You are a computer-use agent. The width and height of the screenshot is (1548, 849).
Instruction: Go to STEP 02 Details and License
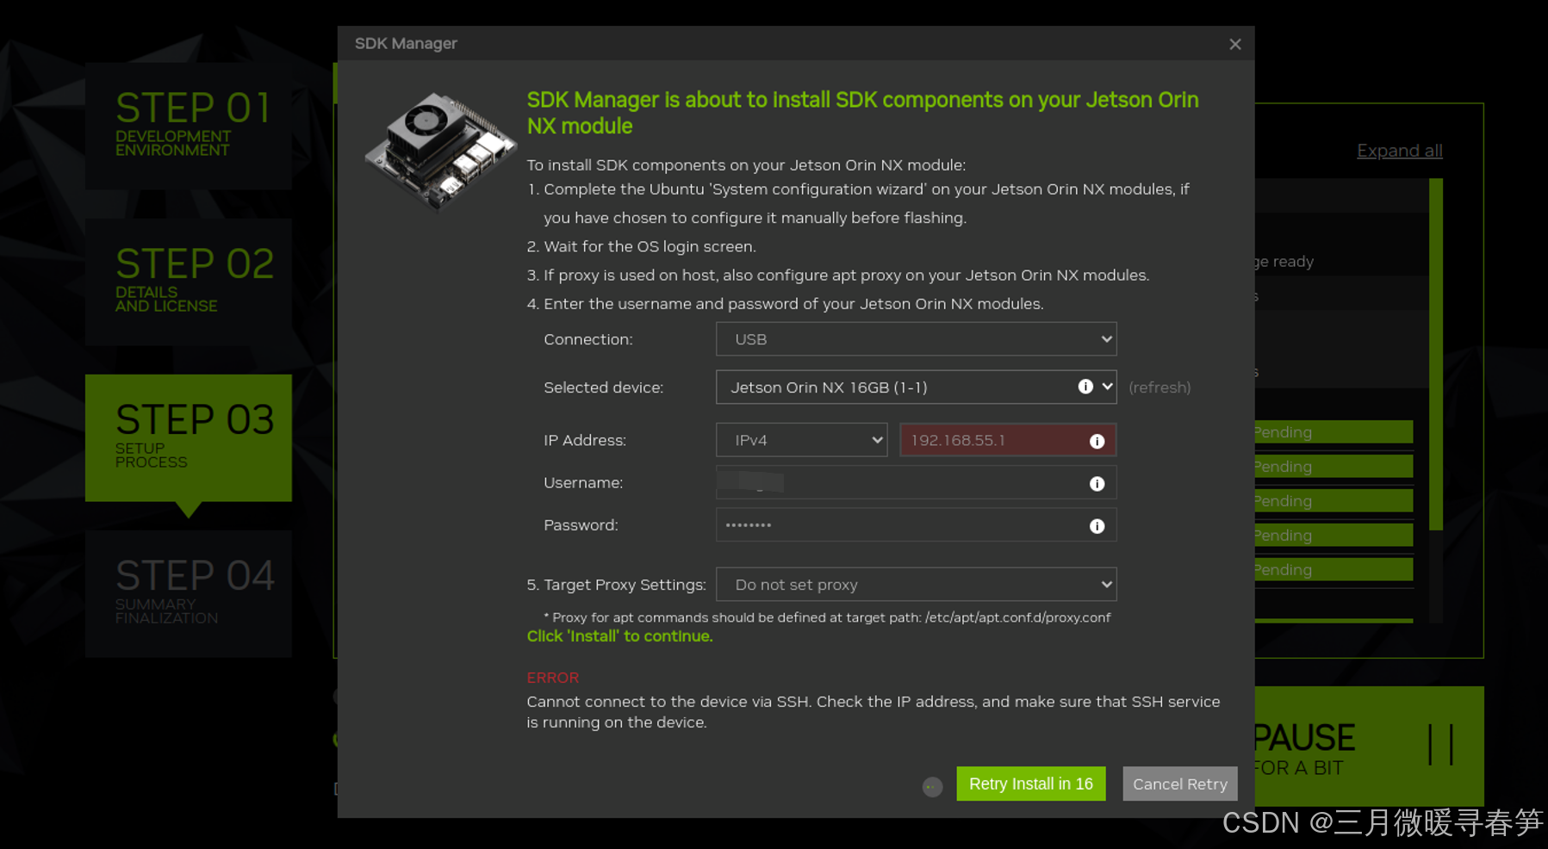[x=188, y=282]
